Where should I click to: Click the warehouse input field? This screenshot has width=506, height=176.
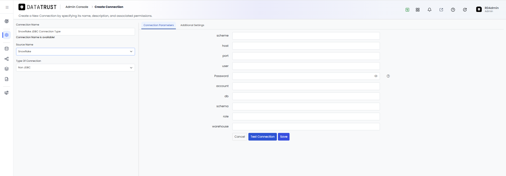pyautogui.click(x=306, y=127)
